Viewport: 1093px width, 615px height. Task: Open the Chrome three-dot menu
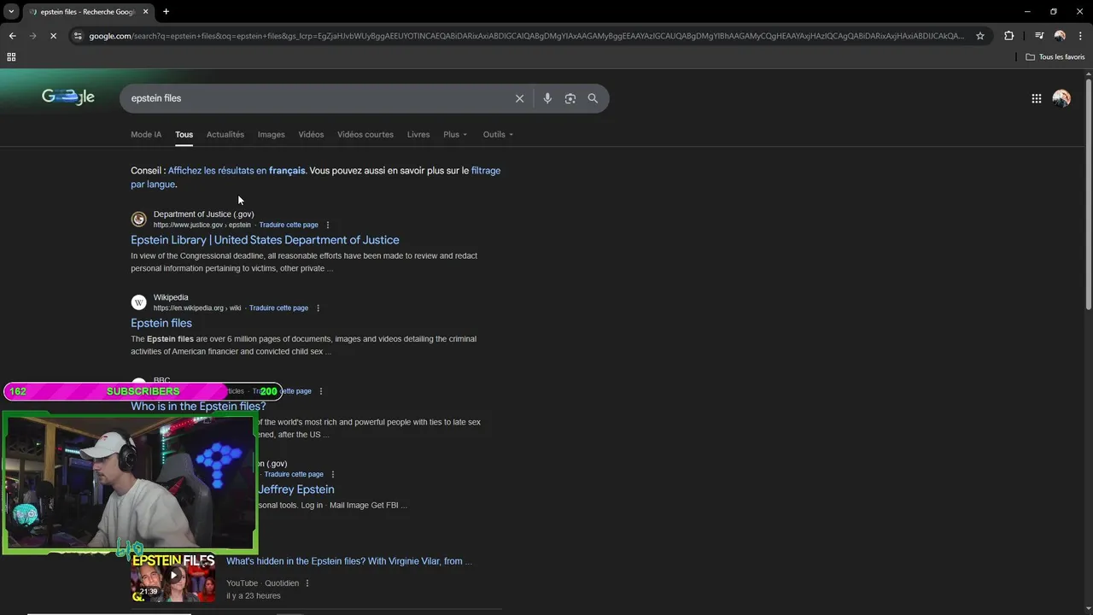(1080, 36)
